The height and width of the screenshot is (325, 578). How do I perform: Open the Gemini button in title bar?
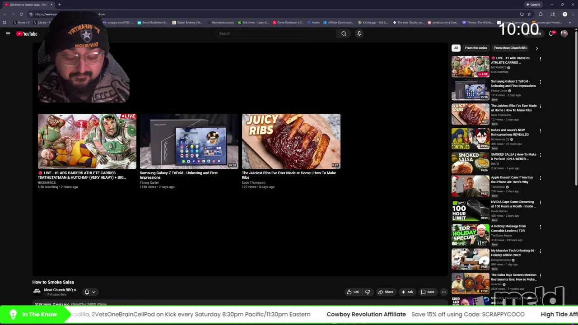coord(533,5)
